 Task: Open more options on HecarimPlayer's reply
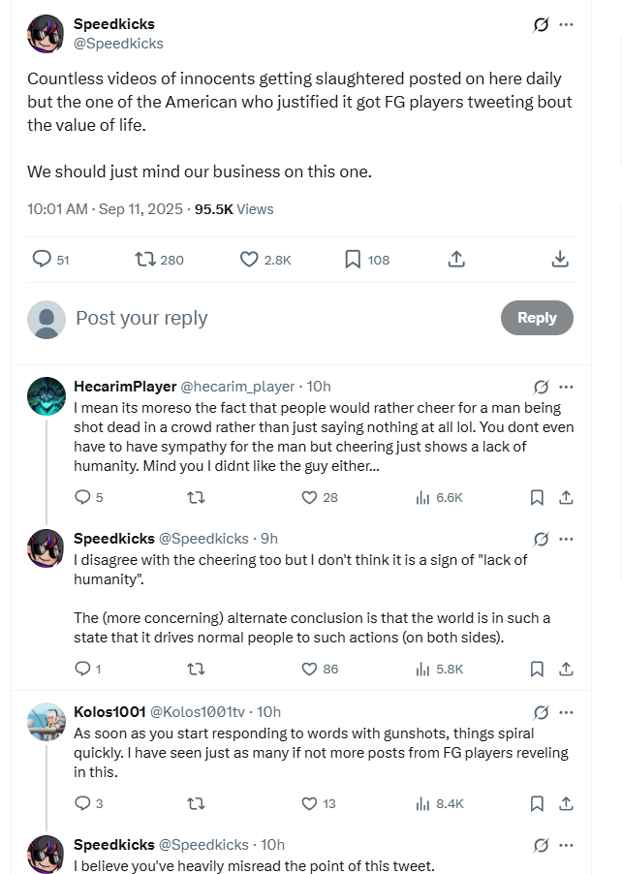[x=566, y=387]
